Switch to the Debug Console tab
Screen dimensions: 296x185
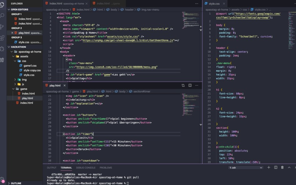[86, 168]
